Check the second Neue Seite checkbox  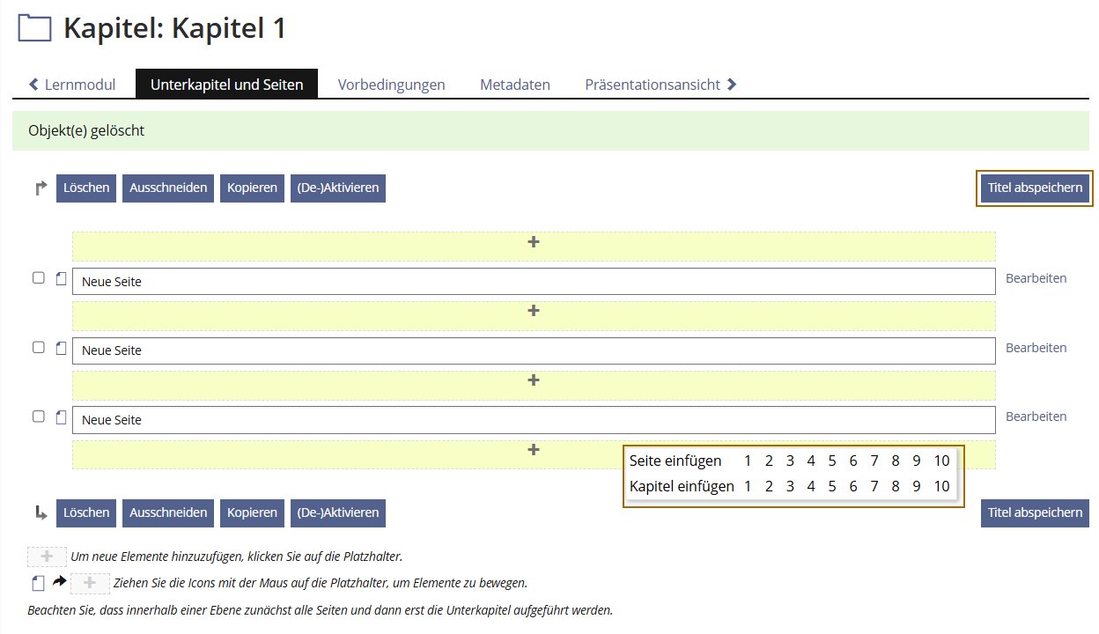[39, 348]
